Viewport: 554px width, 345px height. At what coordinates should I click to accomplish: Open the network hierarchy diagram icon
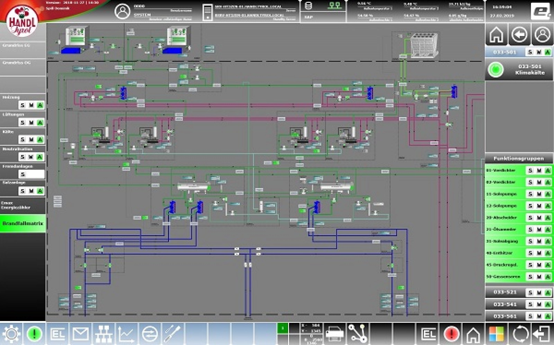[104, 334]
